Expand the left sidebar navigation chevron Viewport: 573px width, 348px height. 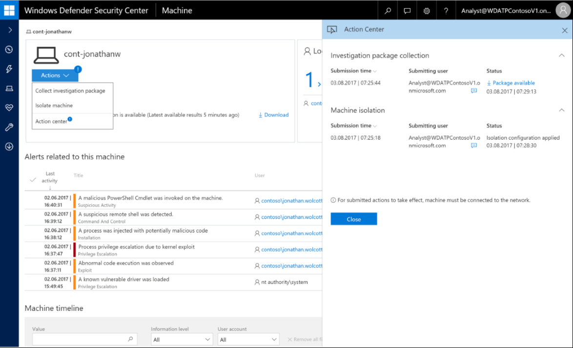click(10, 30)
